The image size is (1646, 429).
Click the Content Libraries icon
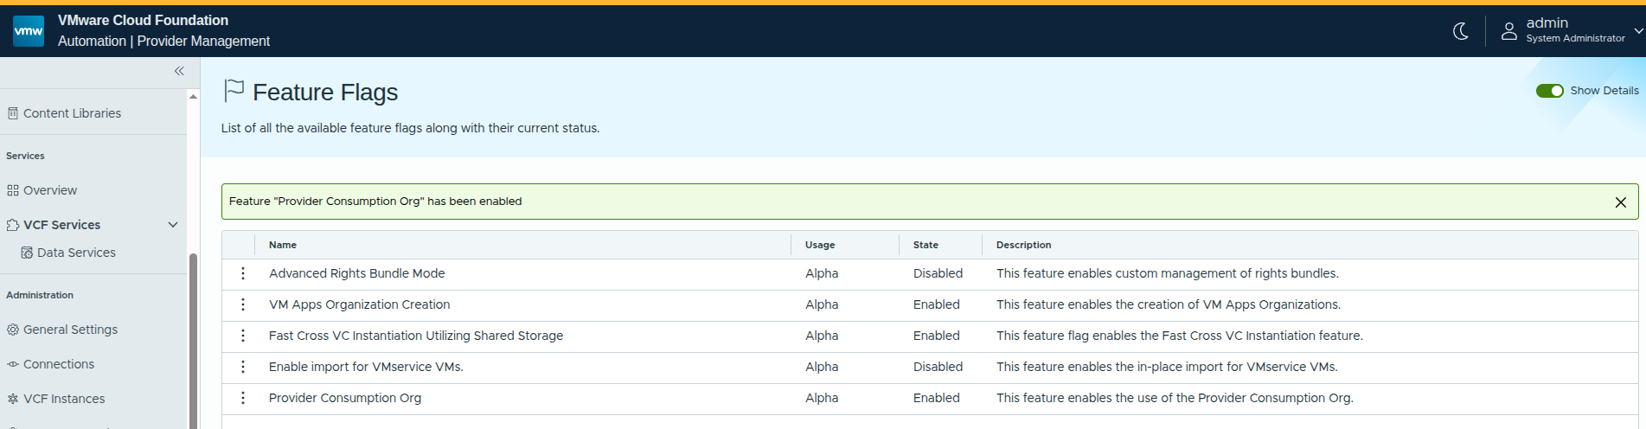click(x=13, y=113)
